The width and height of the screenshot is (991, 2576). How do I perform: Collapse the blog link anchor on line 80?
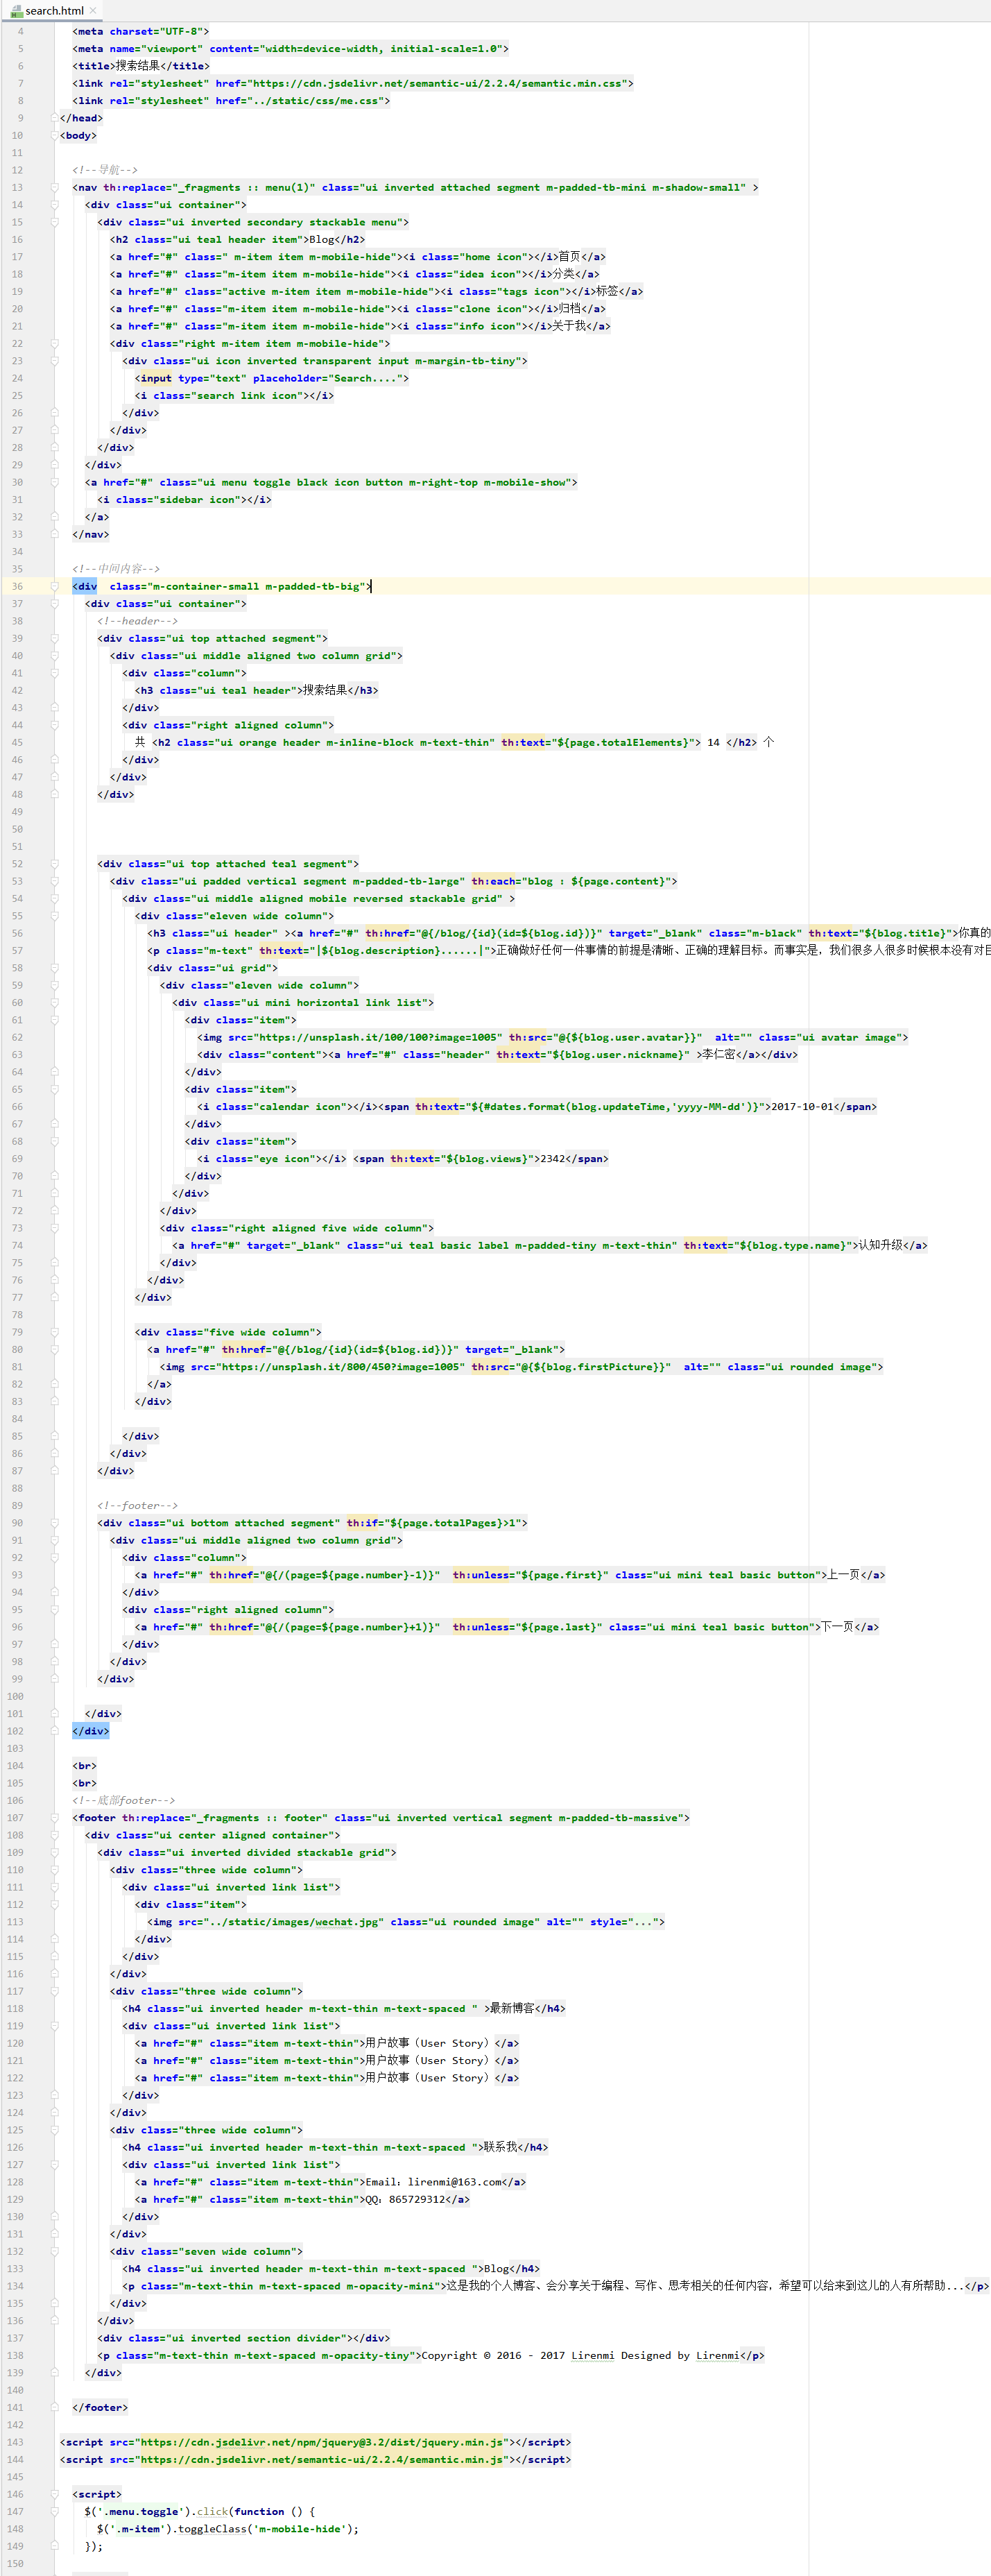[55, 1349]
